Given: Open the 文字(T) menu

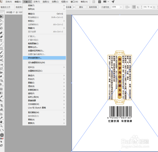Looking at the screenshot, I should [37, 2].
